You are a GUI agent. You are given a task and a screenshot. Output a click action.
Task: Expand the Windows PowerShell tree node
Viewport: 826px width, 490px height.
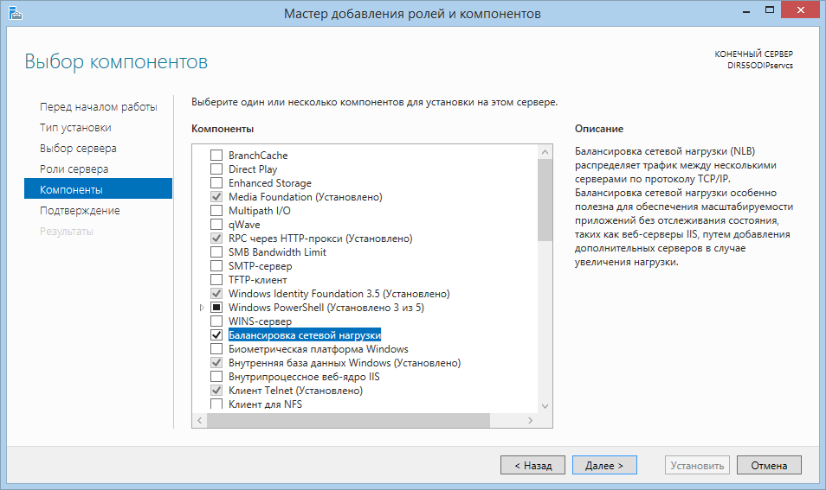203,308
